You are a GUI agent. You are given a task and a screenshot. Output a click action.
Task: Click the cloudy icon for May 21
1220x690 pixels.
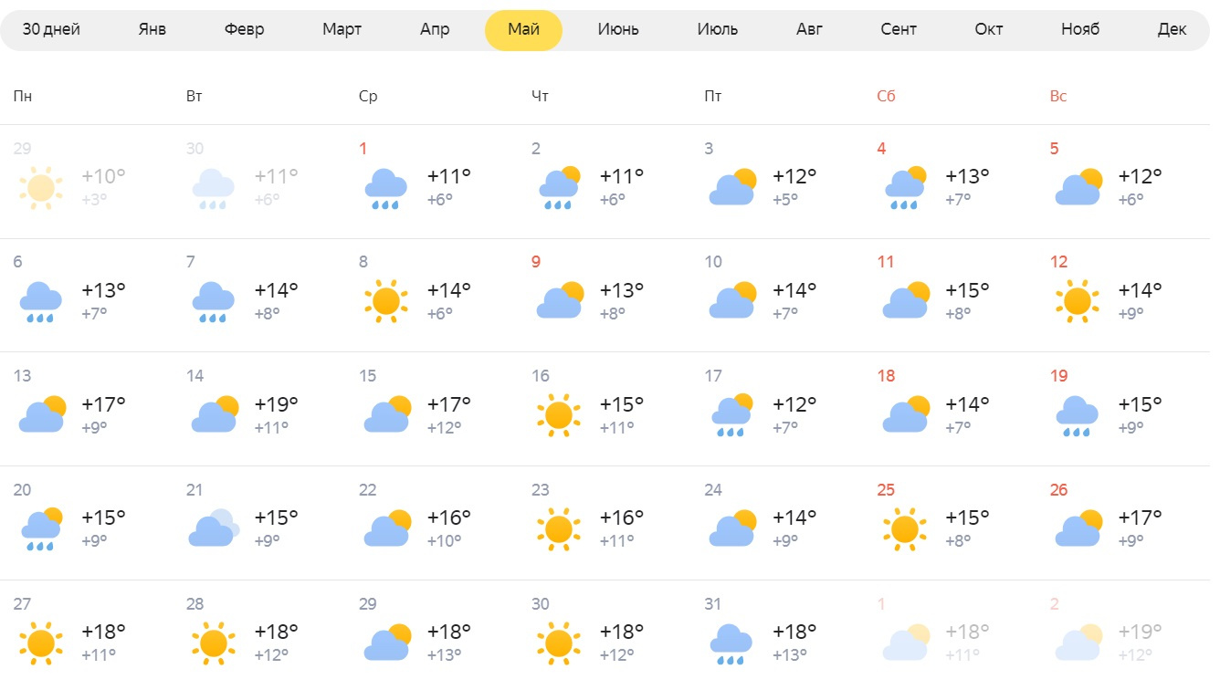click(x=214, y=528)
